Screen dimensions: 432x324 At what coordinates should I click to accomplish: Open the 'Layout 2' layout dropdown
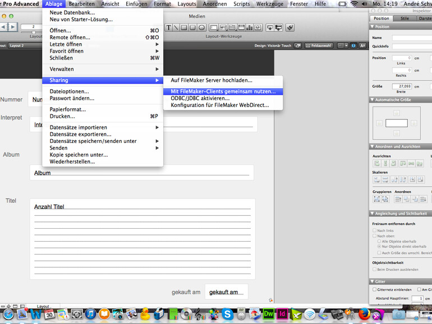[x=25, y=46]
